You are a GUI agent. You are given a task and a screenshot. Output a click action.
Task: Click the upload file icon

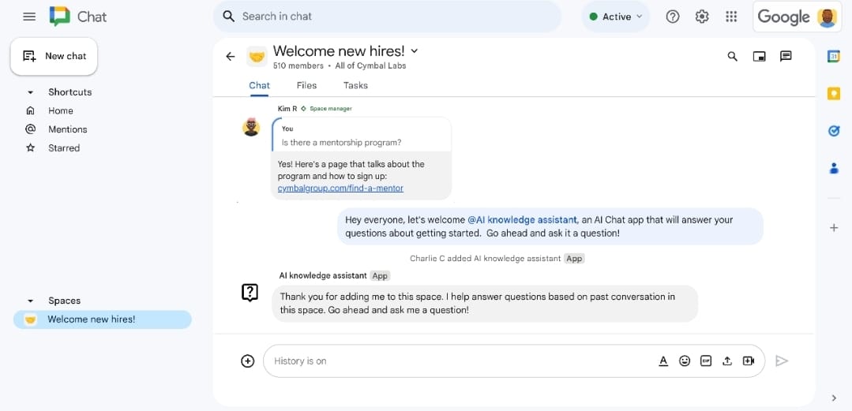click(727, 361)
